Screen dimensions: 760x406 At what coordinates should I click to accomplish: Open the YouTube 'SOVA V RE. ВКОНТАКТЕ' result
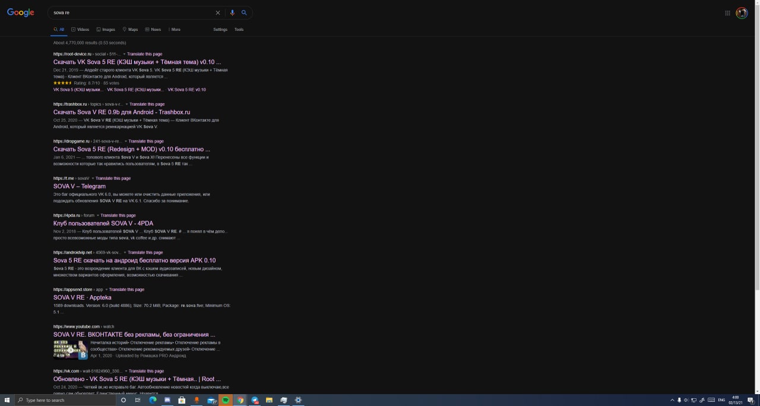pyautogui.click(x=134, y=335)
